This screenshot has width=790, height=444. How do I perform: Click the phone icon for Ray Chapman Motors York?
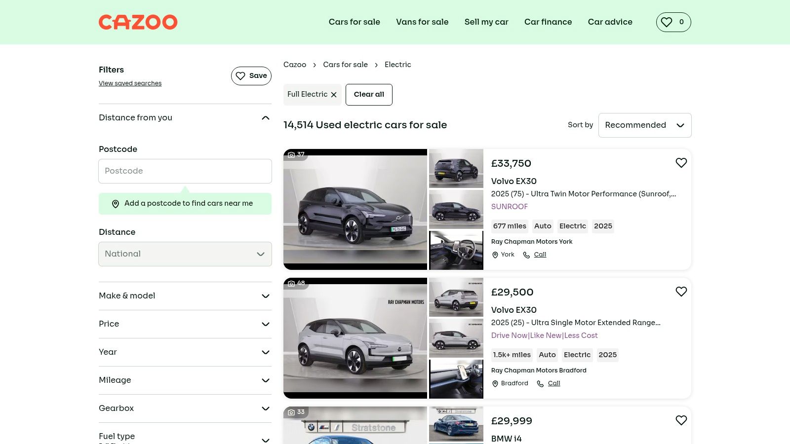tap(526, 255)
